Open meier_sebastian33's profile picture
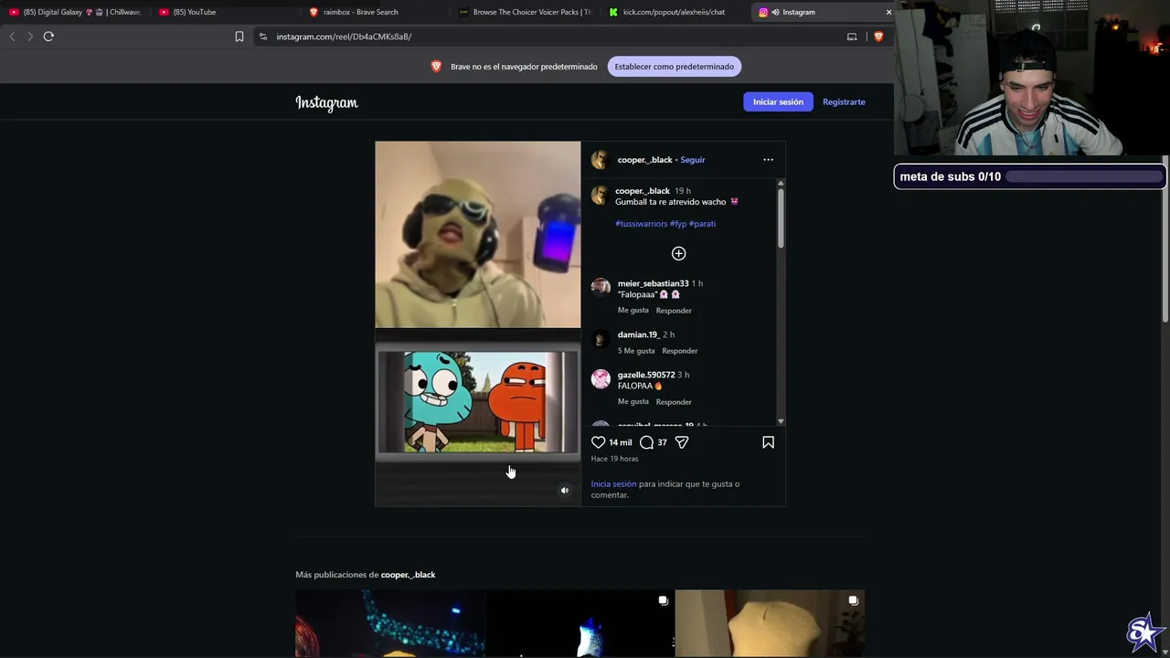The height and width of the screenshot is (658, 1170). point(601,287)
